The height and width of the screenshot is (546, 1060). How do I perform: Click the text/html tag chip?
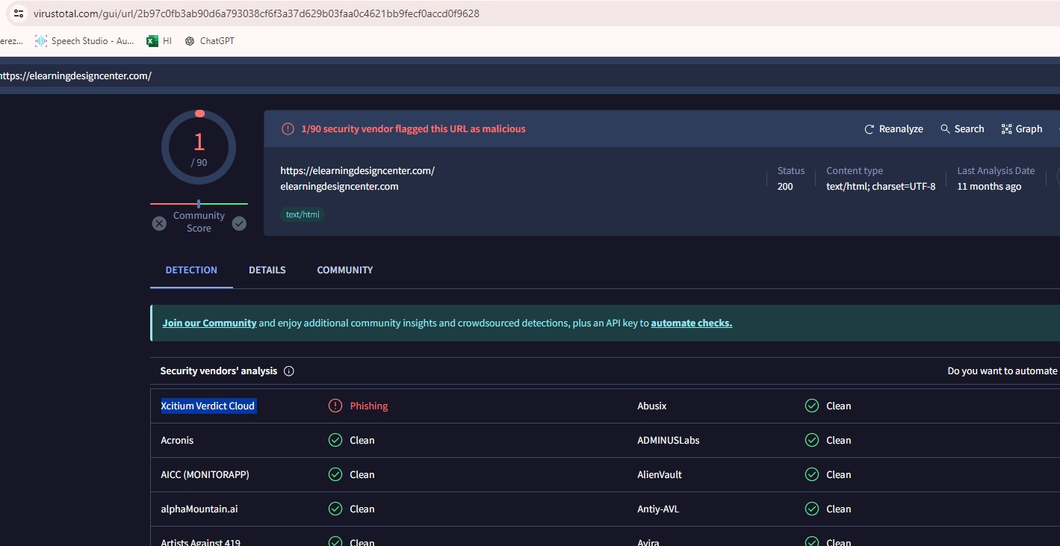tap(303, 214)
